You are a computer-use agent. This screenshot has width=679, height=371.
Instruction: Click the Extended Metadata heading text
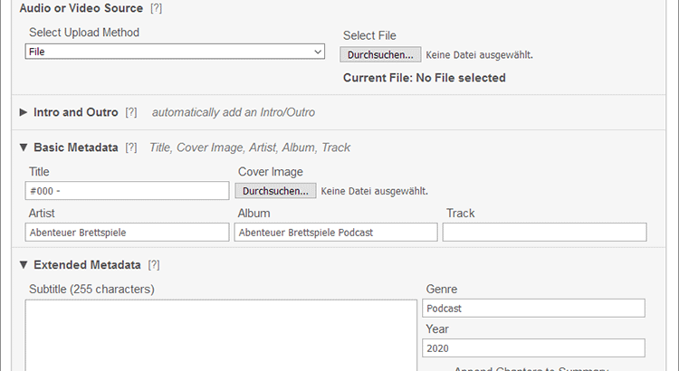coord(87,265)
